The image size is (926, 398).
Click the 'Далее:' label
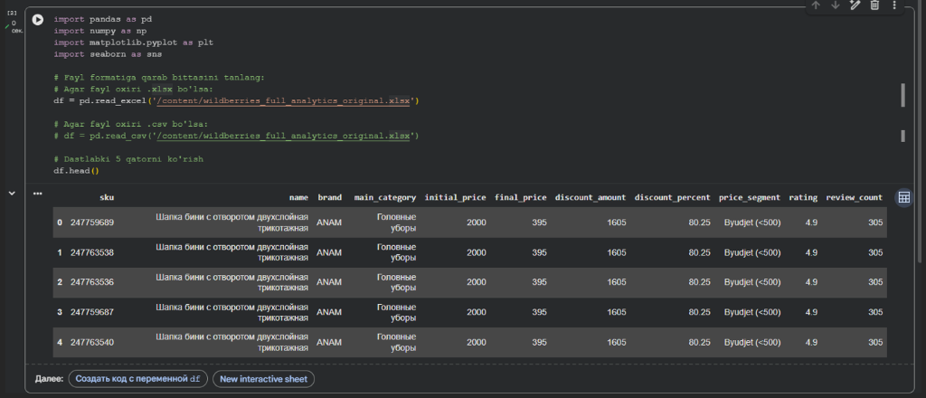49,379
